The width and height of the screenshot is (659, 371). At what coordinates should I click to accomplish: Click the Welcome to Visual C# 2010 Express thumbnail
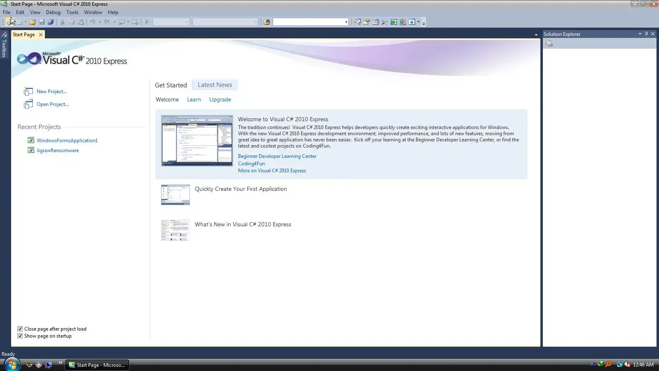tap(197, 141)
